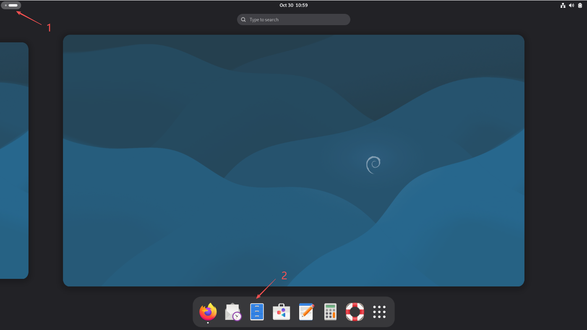Viewport: 587px width, 330px height.
Task: Open the Evolution mail app in dock
Action: (x=233, y=312)
